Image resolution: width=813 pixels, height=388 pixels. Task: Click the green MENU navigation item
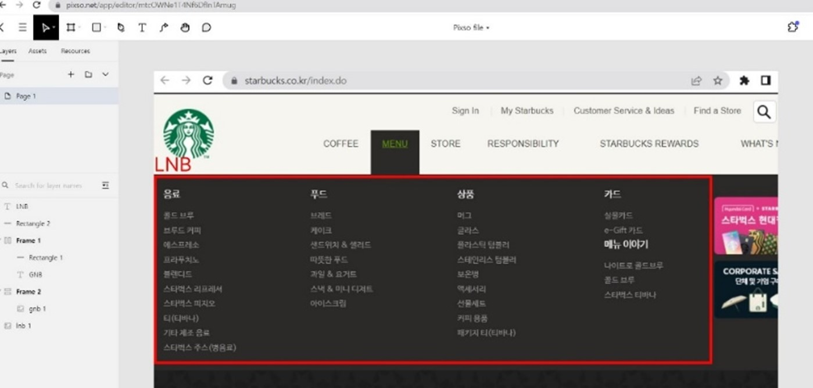click(x=395, y=144)
